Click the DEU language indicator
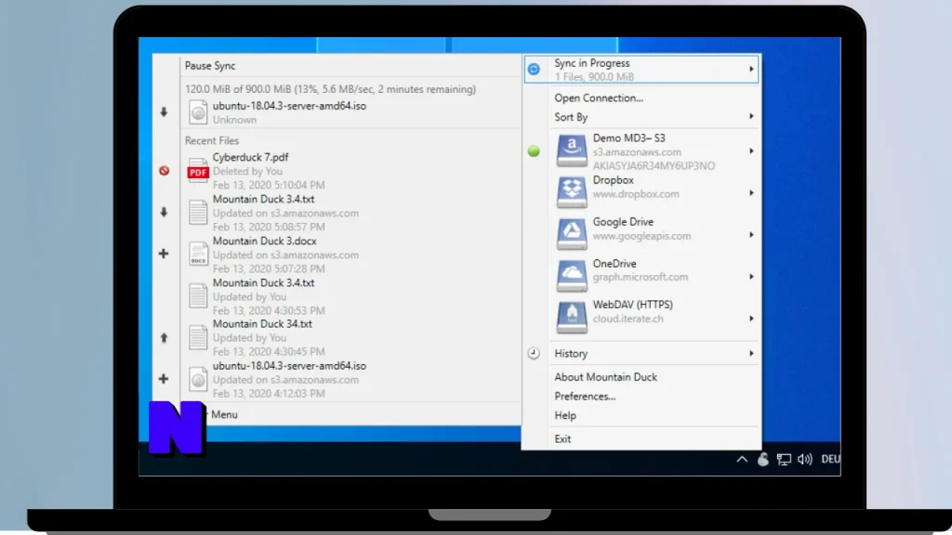Image resolution: width=952 pixels, height=535 pixels. tap(830, 459)
